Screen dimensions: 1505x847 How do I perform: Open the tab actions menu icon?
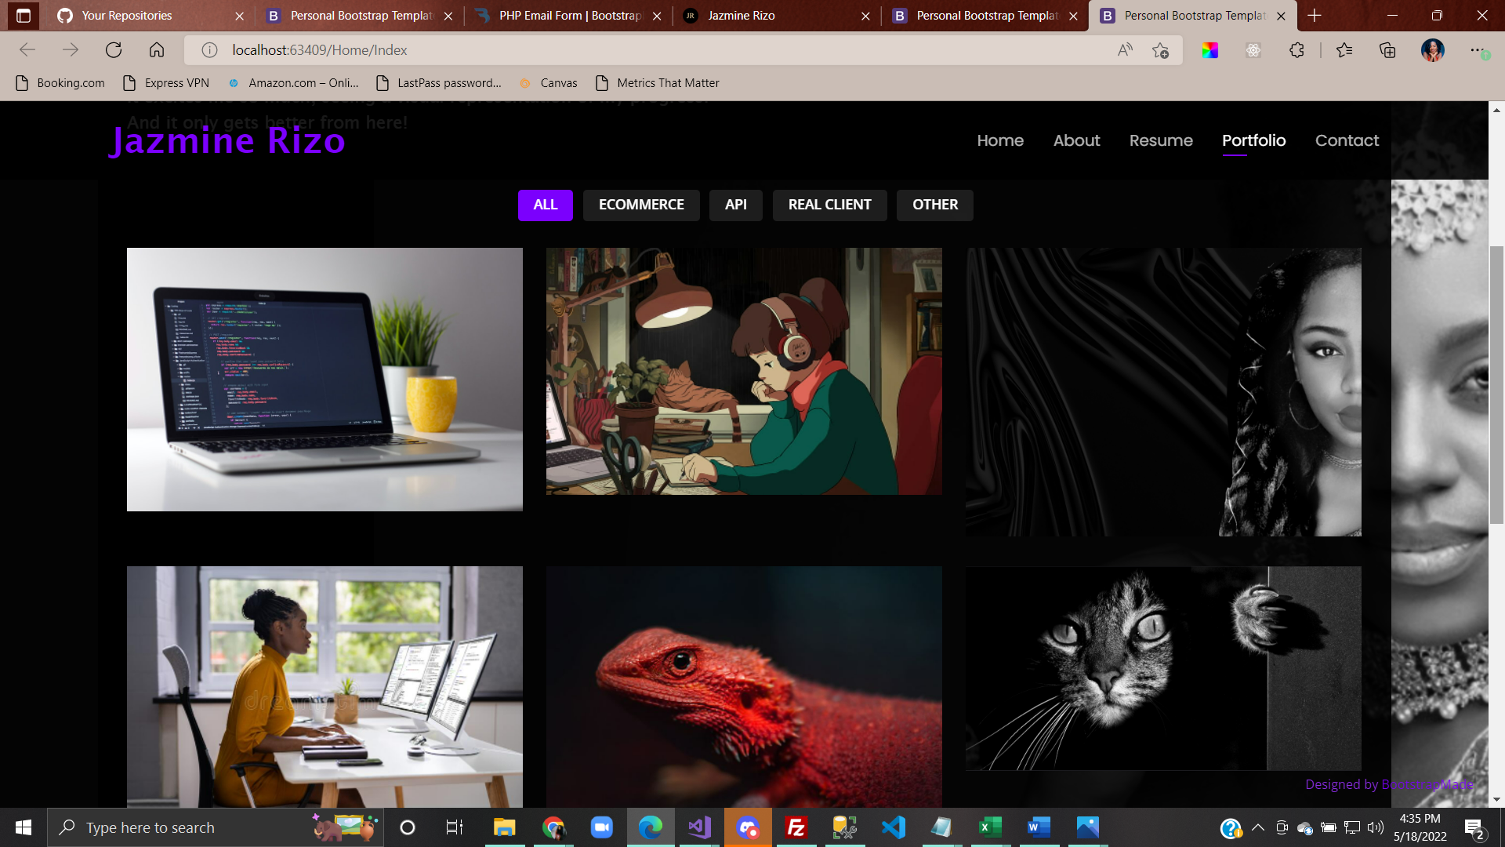coord(24,16)
